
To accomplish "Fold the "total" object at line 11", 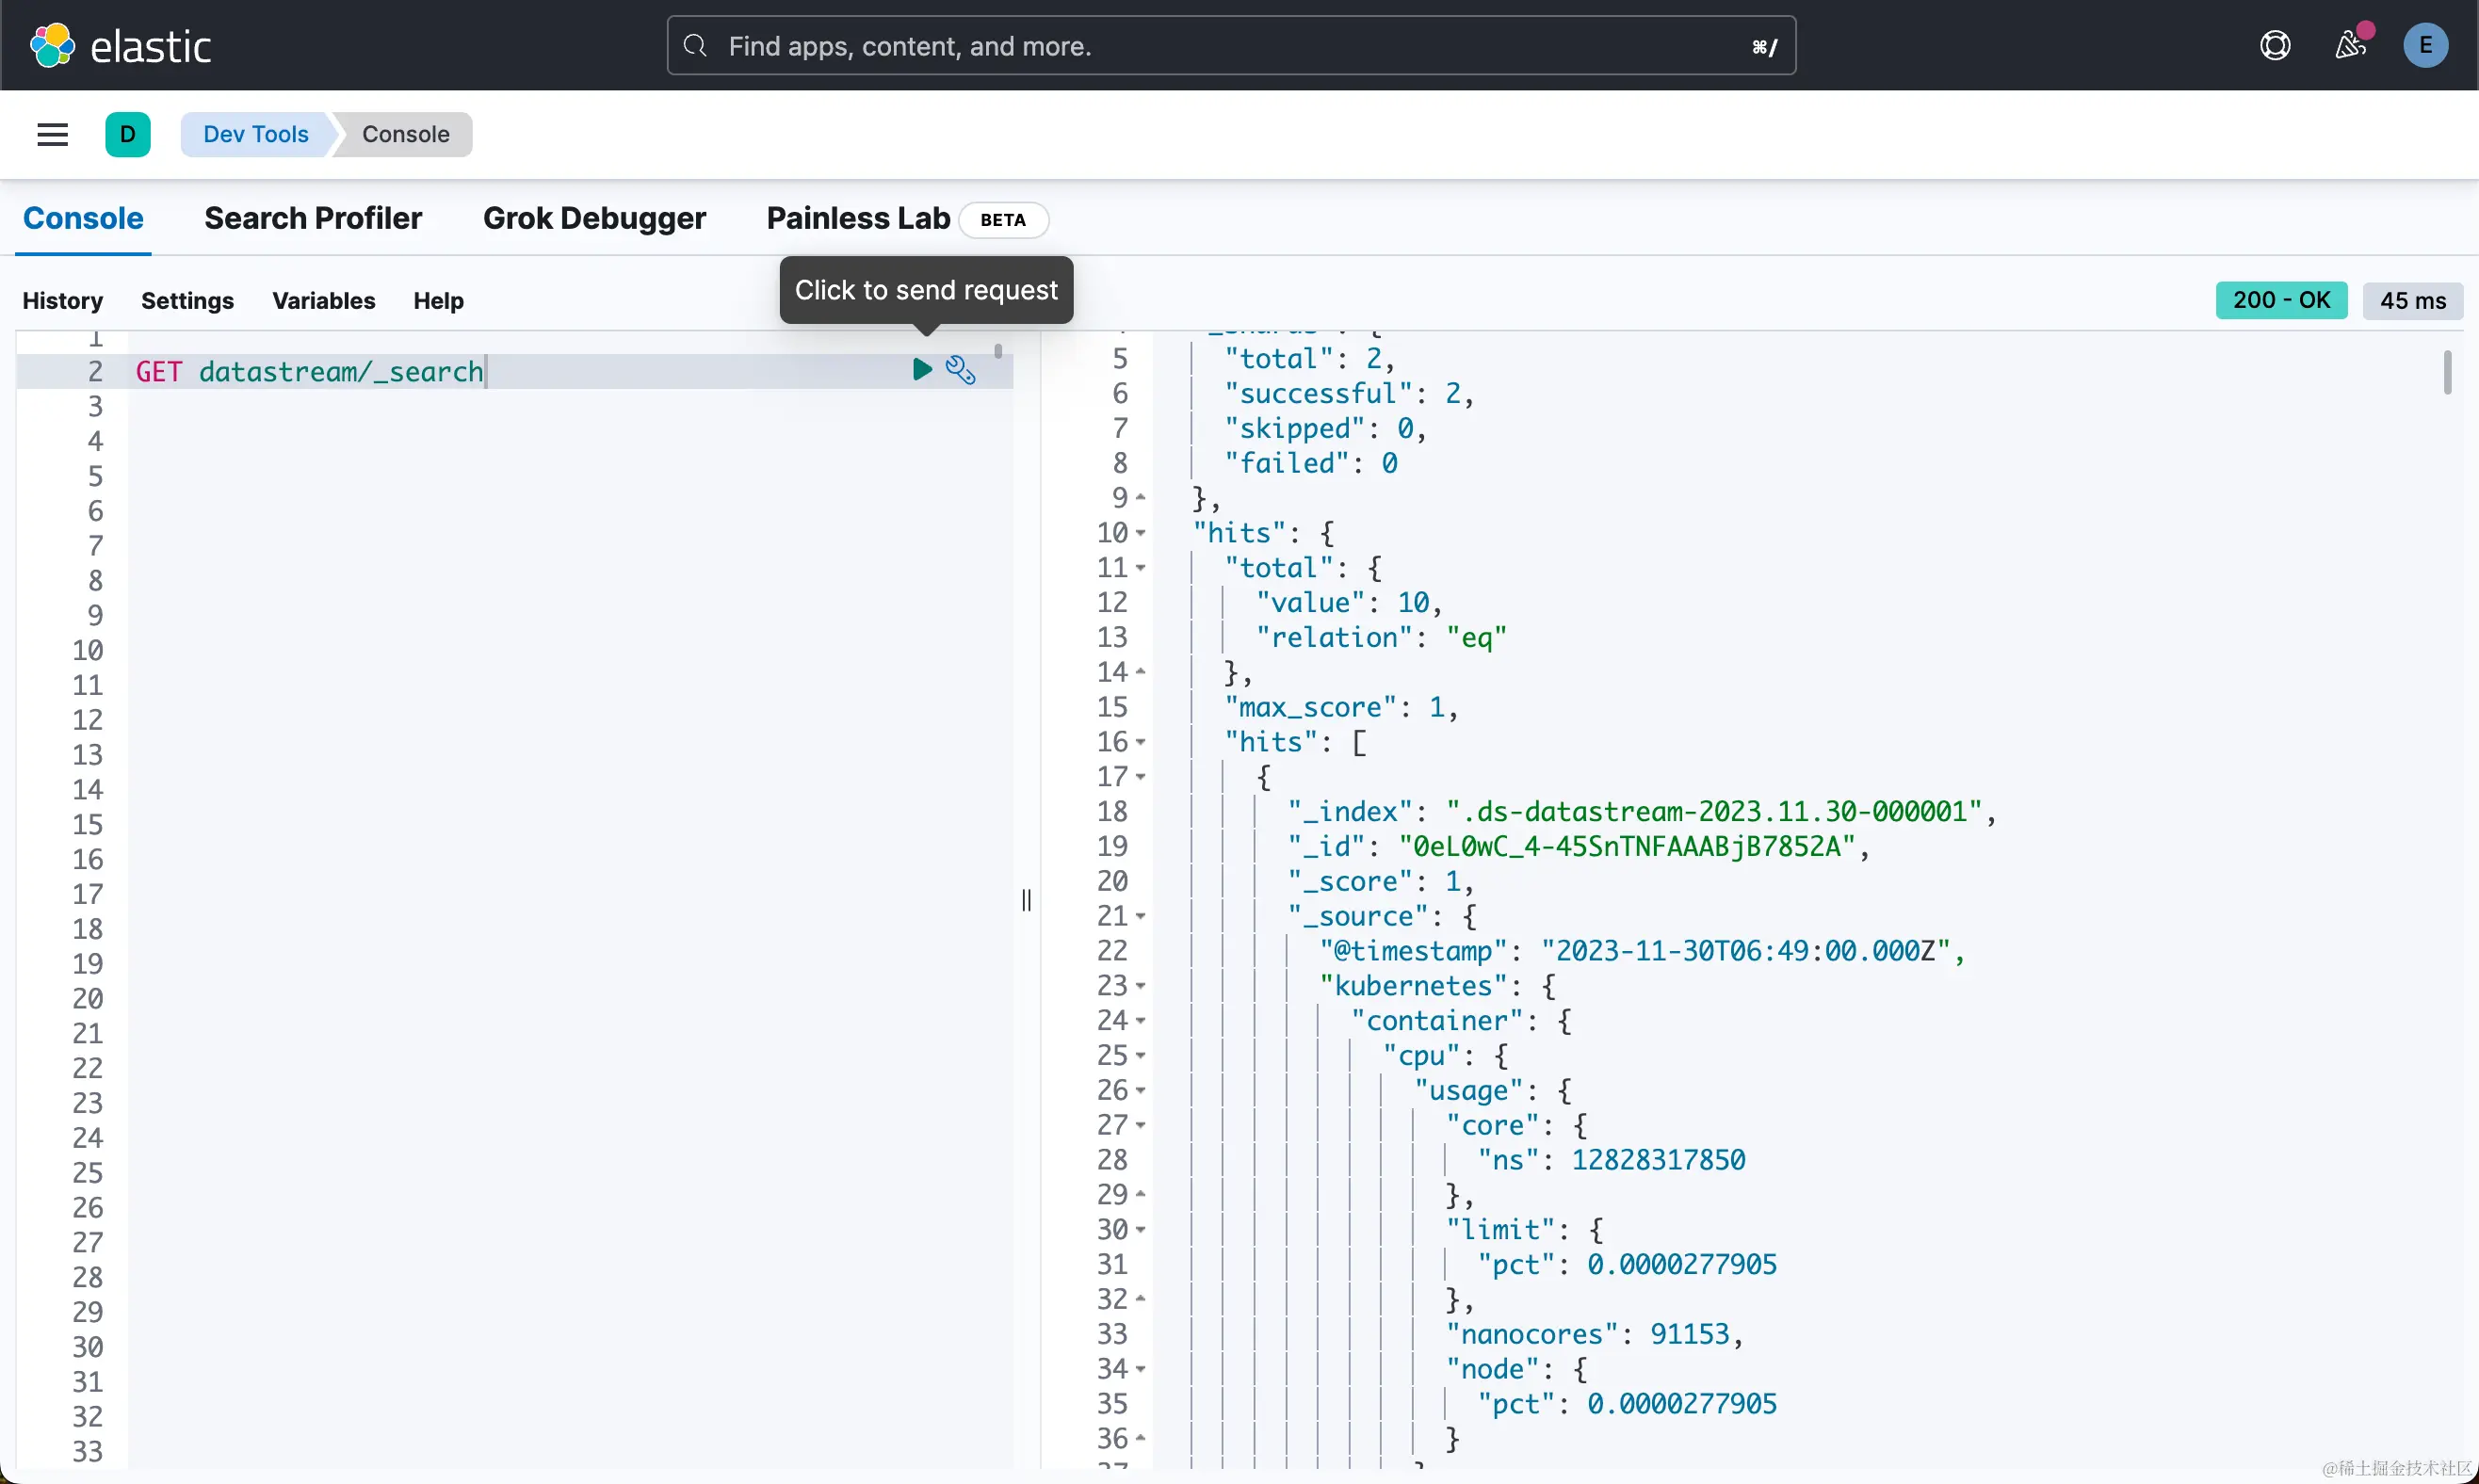I will [1141, 568].
